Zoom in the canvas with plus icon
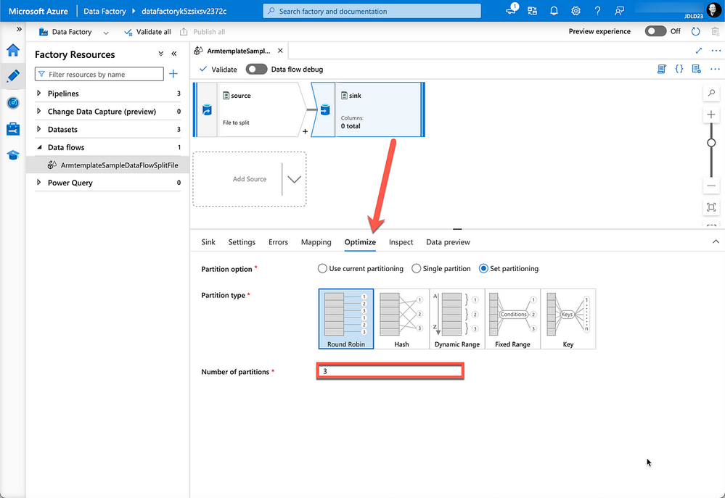725x498 pixels. (x=711, y=115)
